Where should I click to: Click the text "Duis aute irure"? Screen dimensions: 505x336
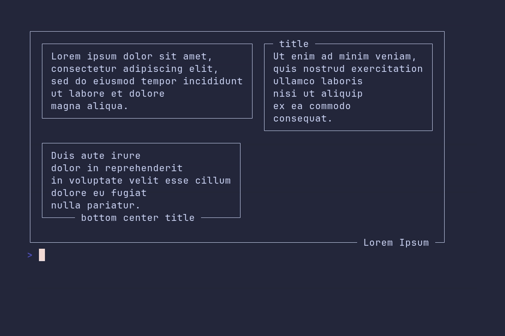tap(96, 155)
